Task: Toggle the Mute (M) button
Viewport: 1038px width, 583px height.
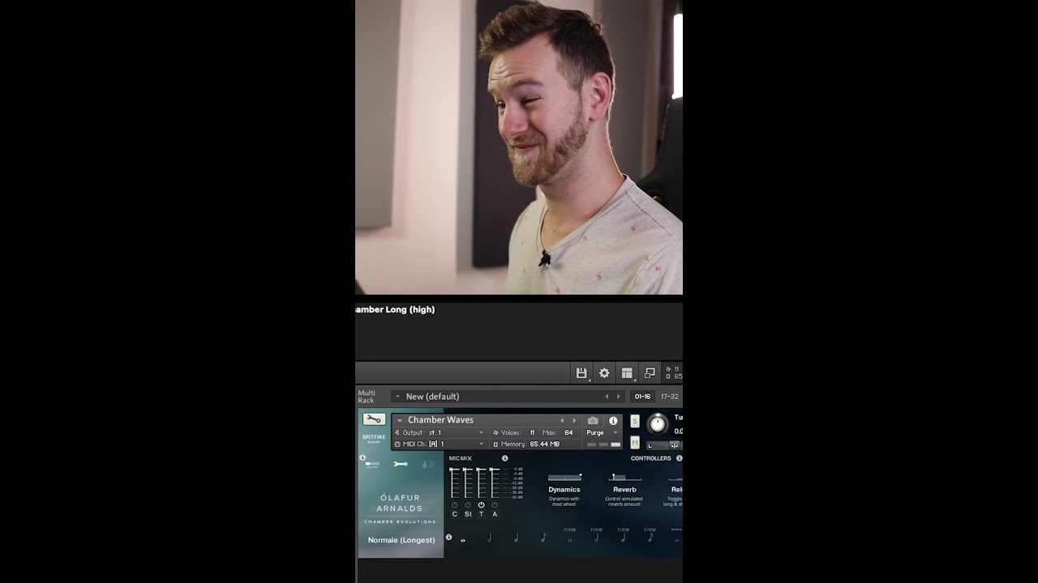Action: pos(635,442)
